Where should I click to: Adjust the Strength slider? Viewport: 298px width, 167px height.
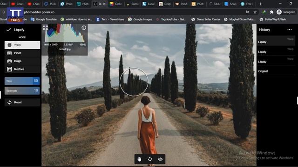pos(22,91)
